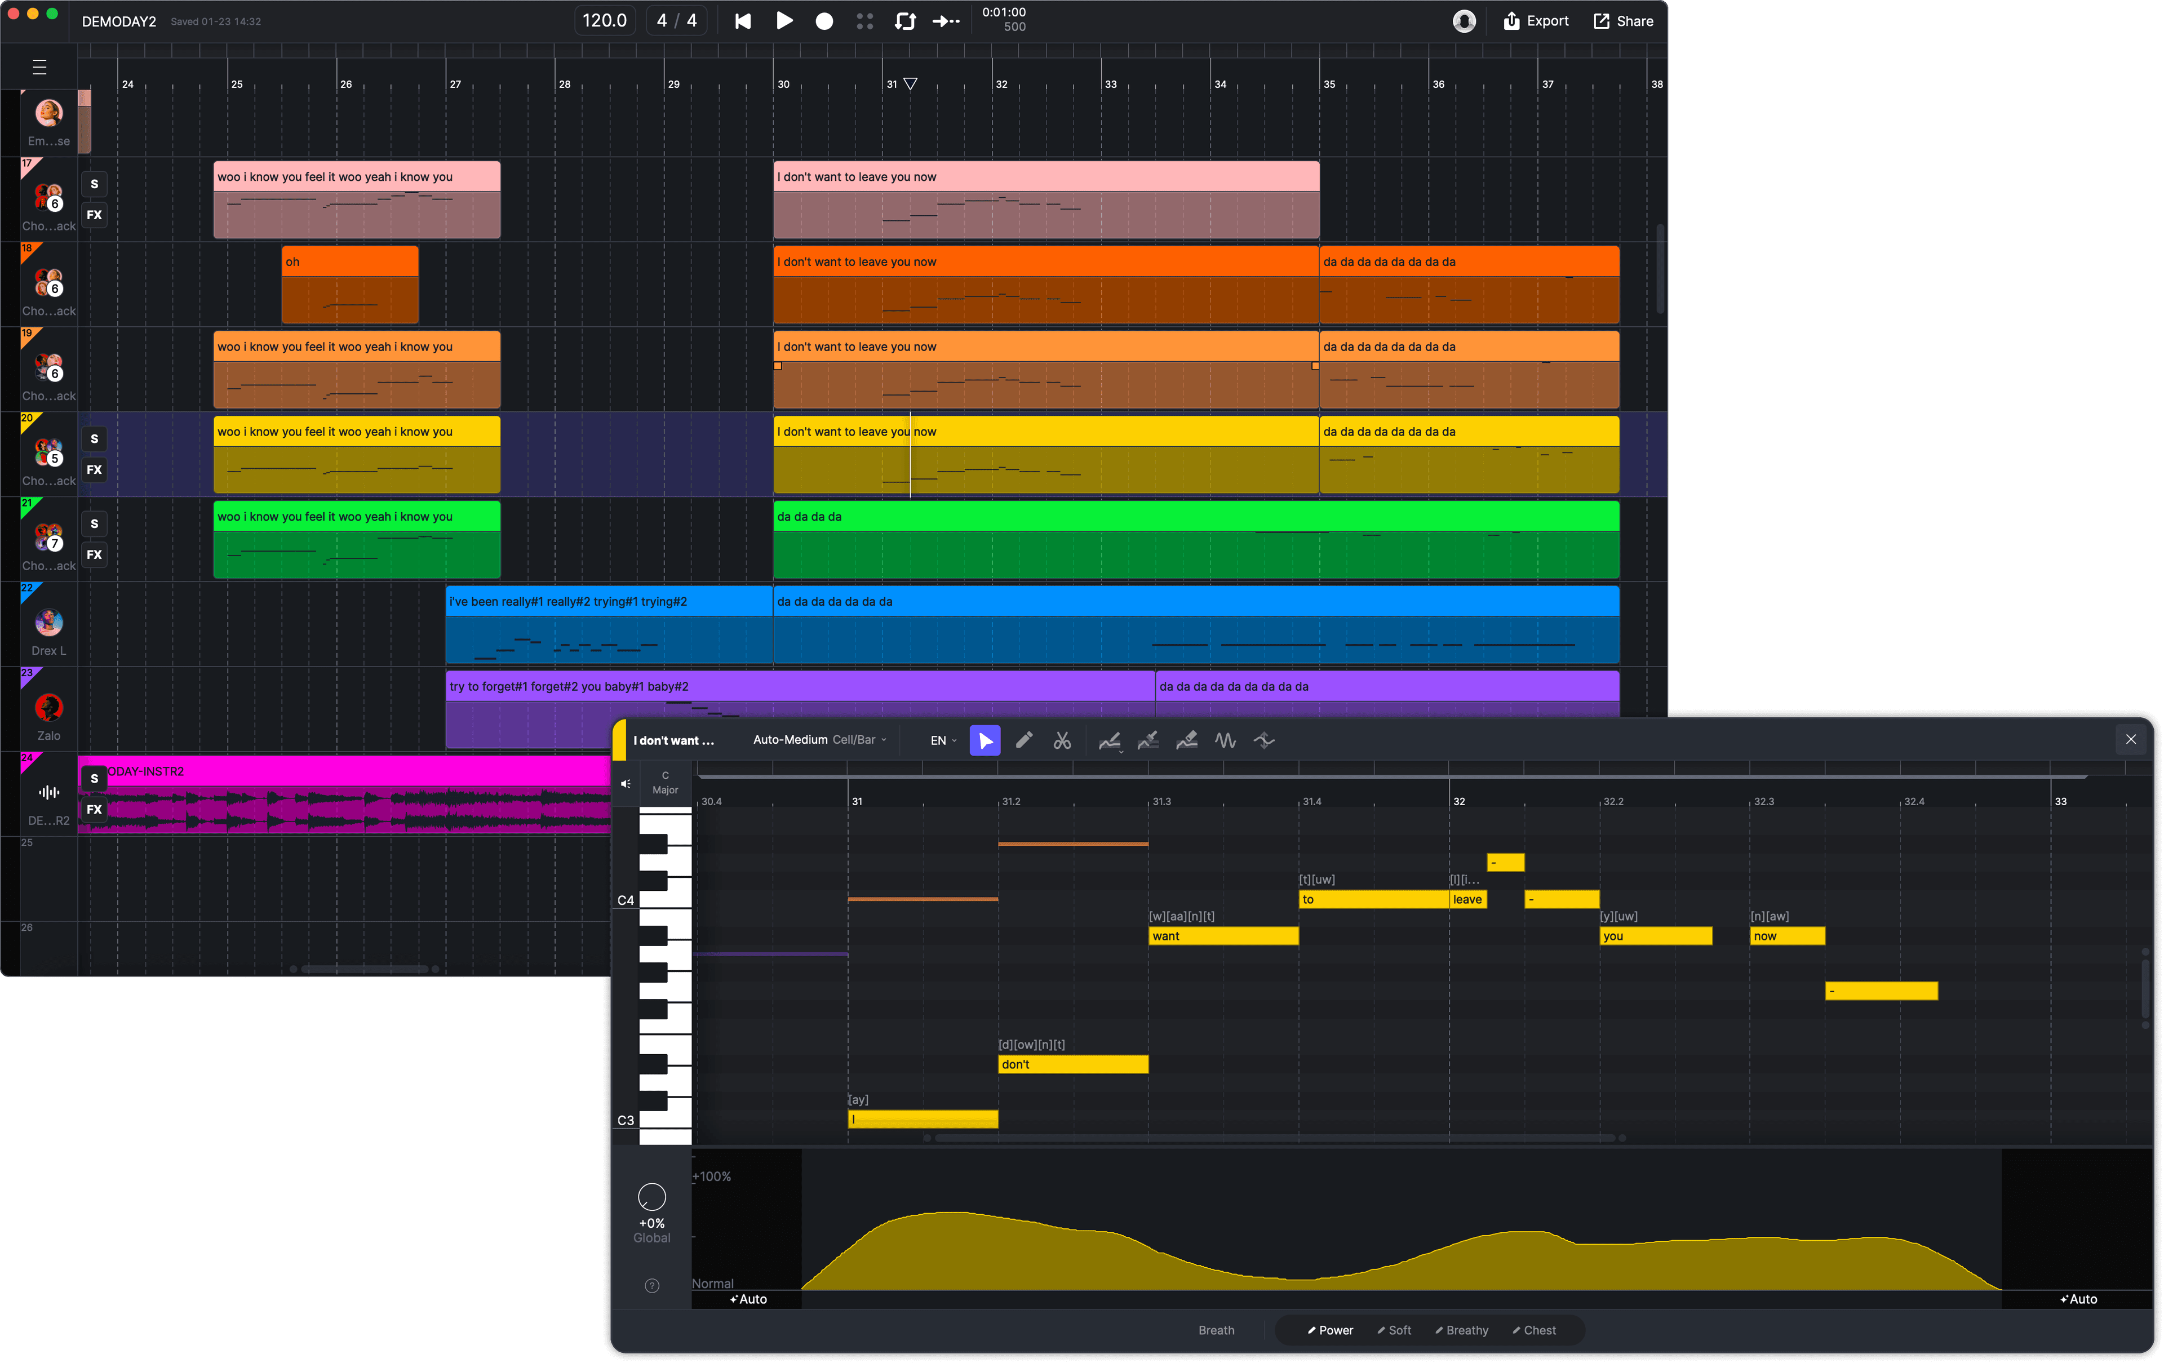Adjust the Global +0% knob

pos(651,1197)
